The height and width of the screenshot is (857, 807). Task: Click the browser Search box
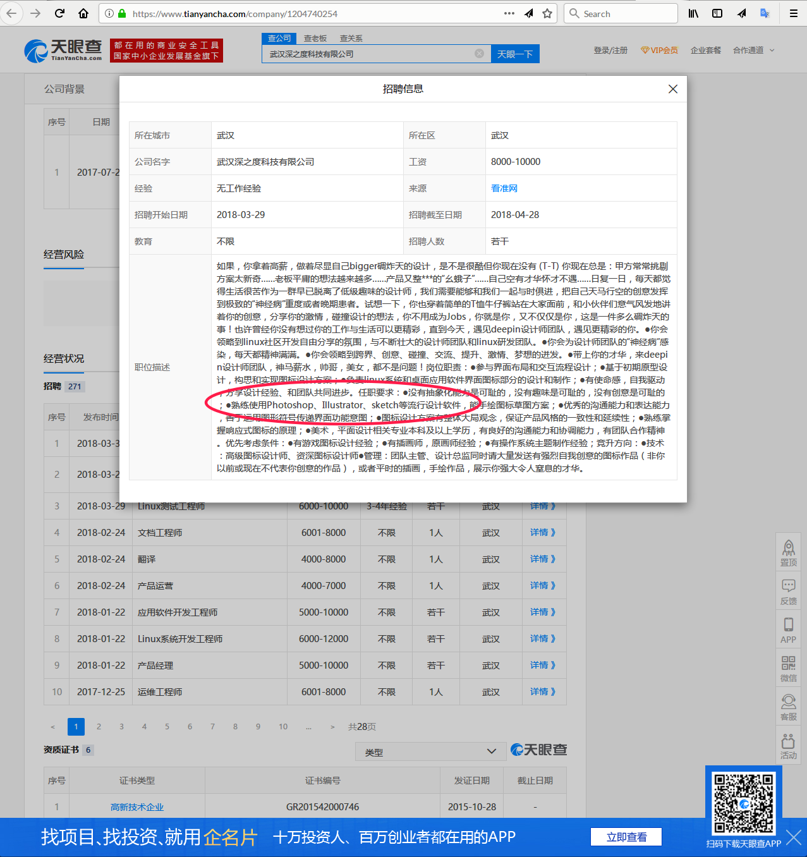[621, 13]
